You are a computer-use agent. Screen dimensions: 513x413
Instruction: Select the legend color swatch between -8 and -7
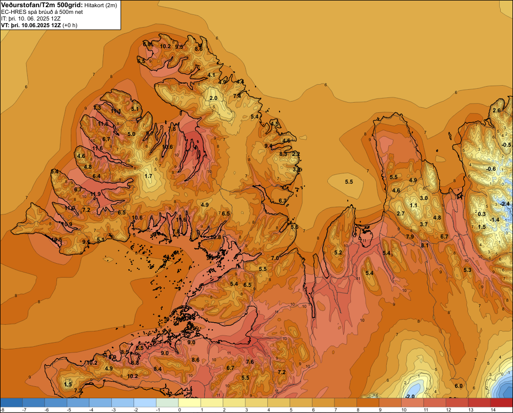[x=11, y=403]
